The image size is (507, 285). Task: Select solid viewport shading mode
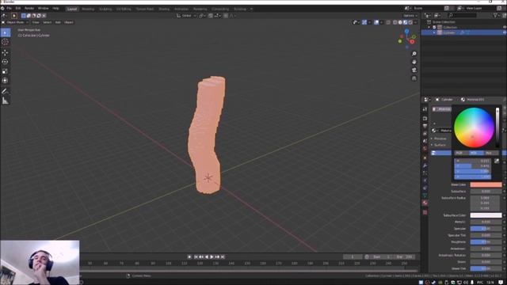400,22
